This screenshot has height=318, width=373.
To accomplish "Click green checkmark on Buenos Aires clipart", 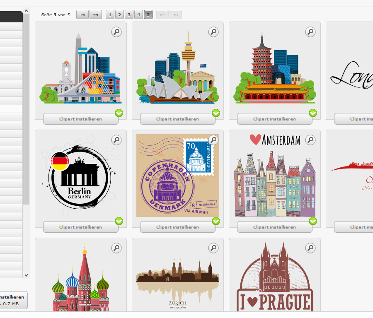I will tap(119, 113).
